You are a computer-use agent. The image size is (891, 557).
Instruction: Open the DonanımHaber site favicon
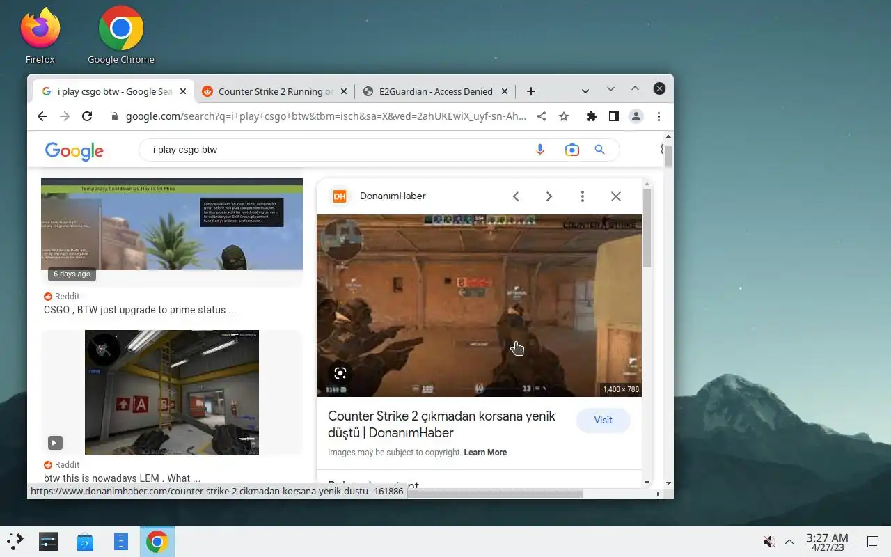tap(340, 196)
